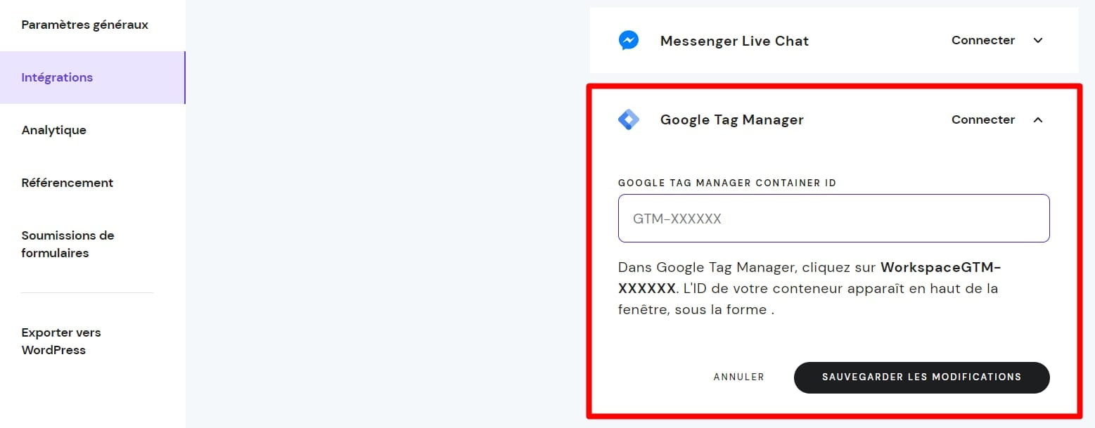
Task: Click Sauvegarder les modifications
Action: pyautogui.click(x=921, y=377)
